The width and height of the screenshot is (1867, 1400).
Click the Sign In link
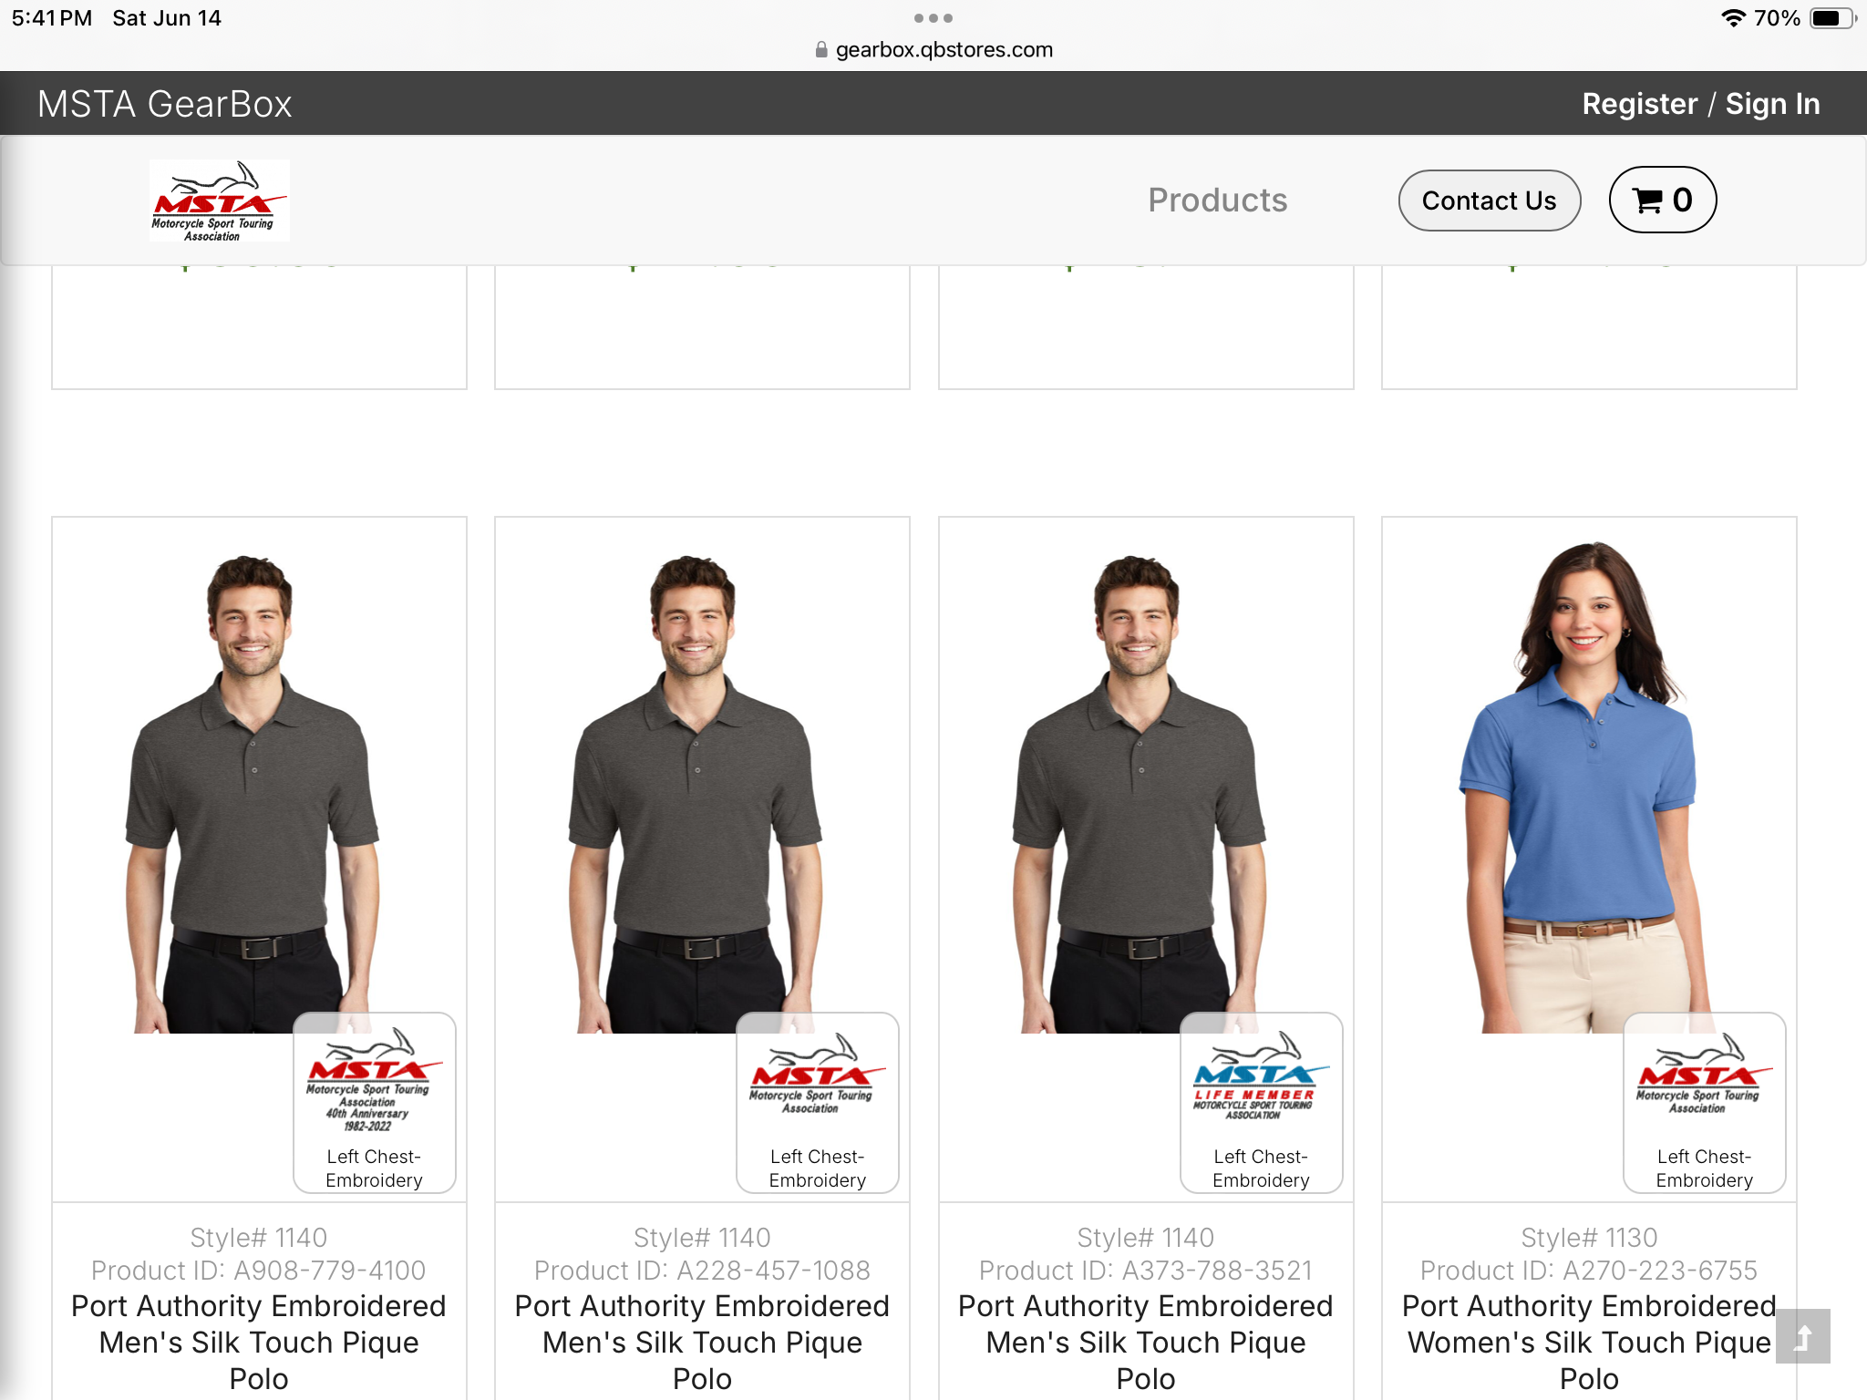pyautogui.click(x=1771, y=104)
